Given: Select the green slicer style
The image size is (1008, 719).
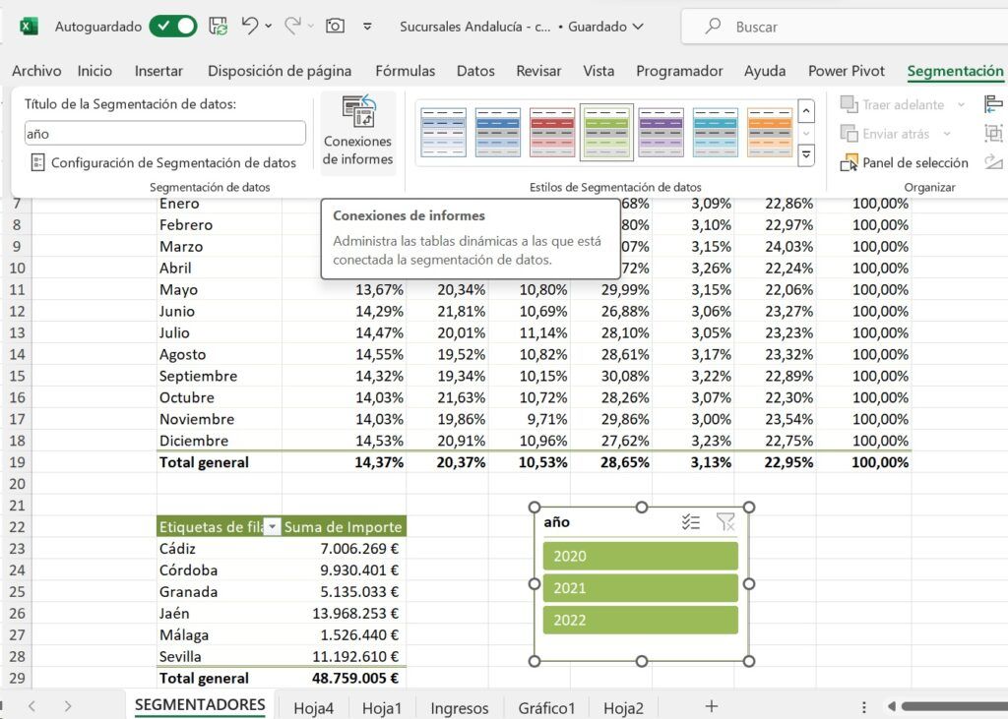Looking at the screenshot, I should [606, 132].
